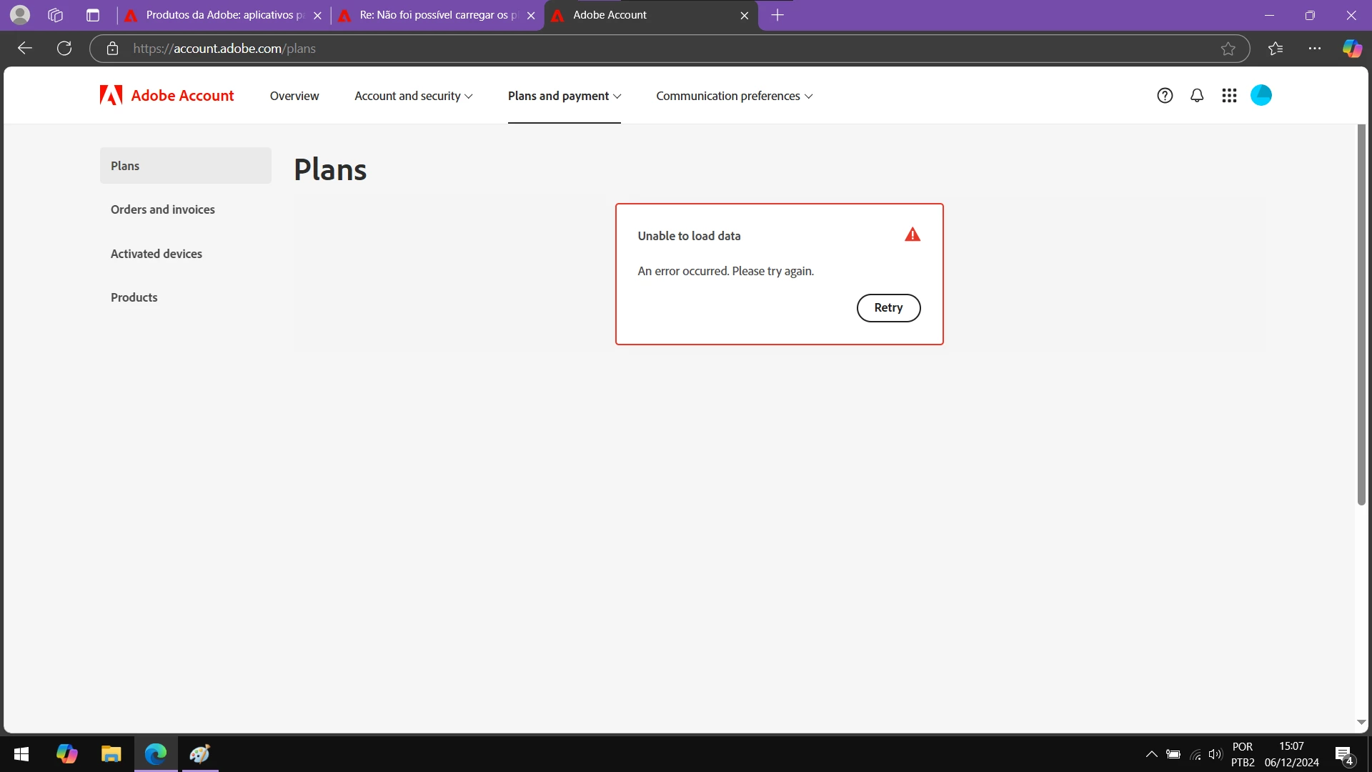Screen dimensions: 1372x772
Task: Click the blue profile avatar
Action: point(1261,95)
